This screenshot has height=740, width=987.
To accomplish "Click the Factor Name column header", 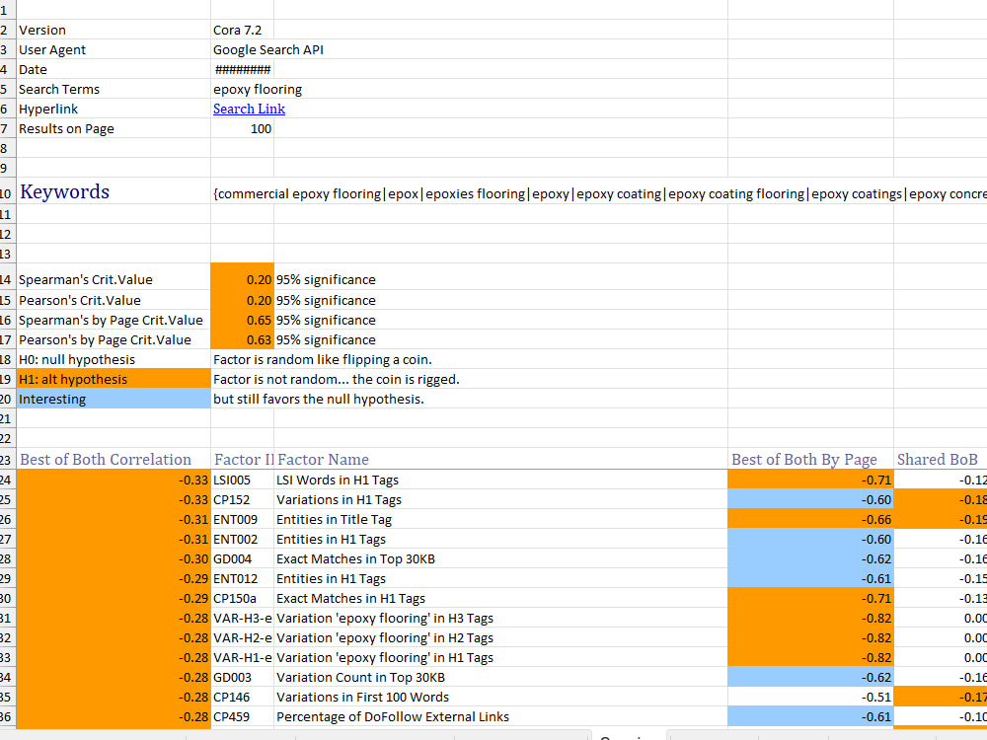I will pos(500,459).
